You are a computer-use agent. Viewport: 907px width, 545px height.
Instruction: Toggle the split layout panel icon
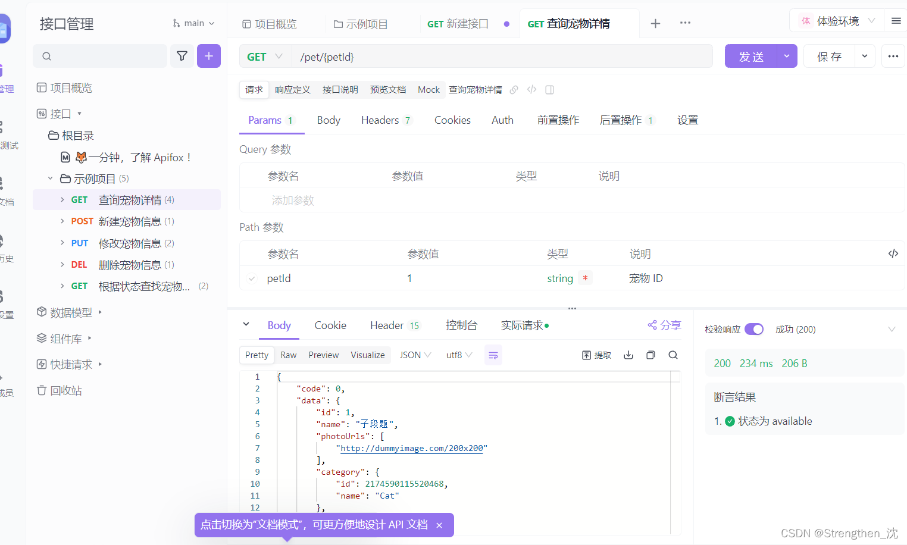tap(550, 90)
